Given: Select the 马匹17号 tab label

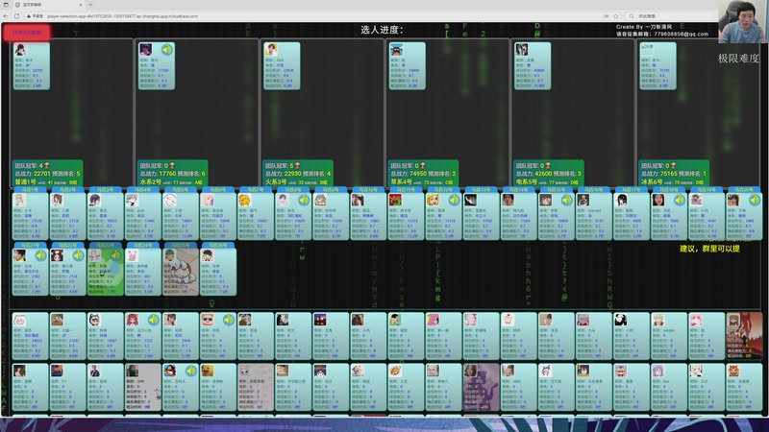Looking at the screenshot, I should click(632, 189).
